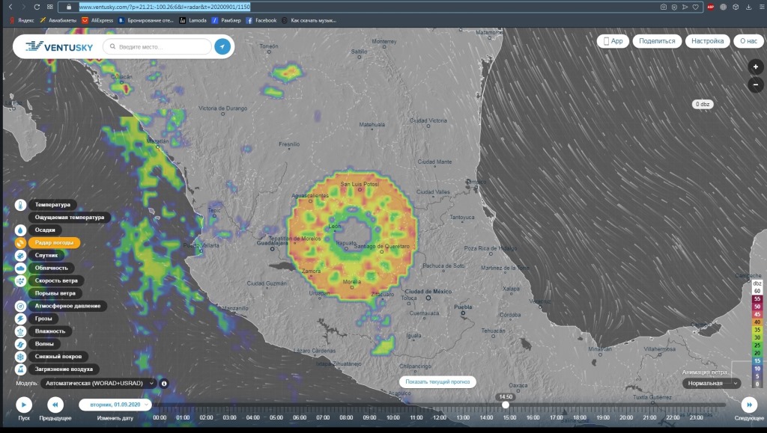Click the О нас button
Screen dimensions: 767x433
(748, 41)
